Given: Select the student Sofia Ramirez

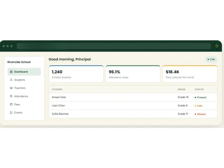Looking at the screenshot, I should click(x=60, y=114).
